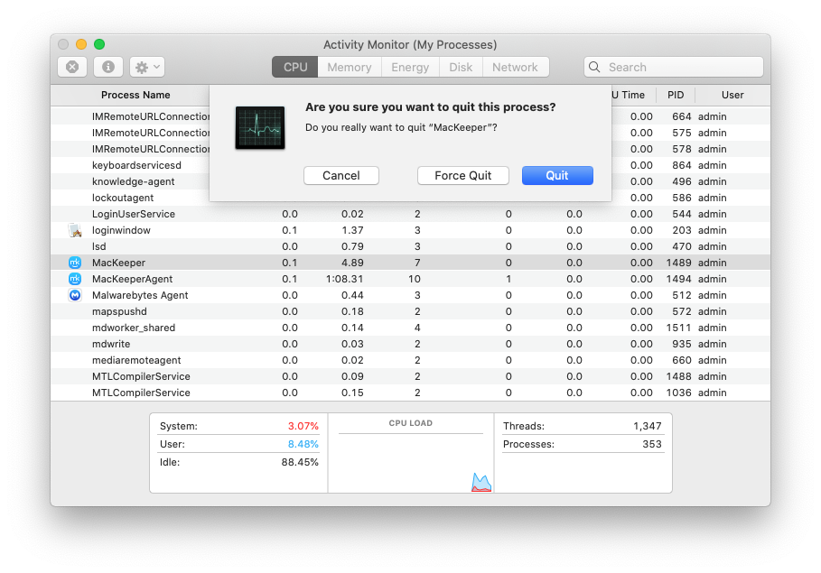Select the MTLCompilerService row with PID 1488

[410, 376]
